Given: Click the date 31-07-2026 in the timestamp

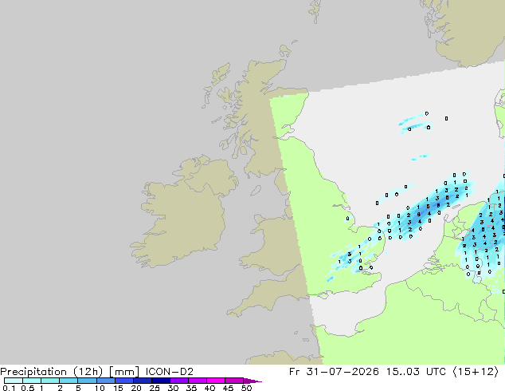Looking at the screenshot, I should [x=343, y=372].
